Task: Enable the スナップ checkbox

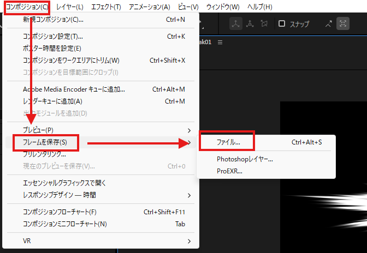Action: [x=282, y=23]
